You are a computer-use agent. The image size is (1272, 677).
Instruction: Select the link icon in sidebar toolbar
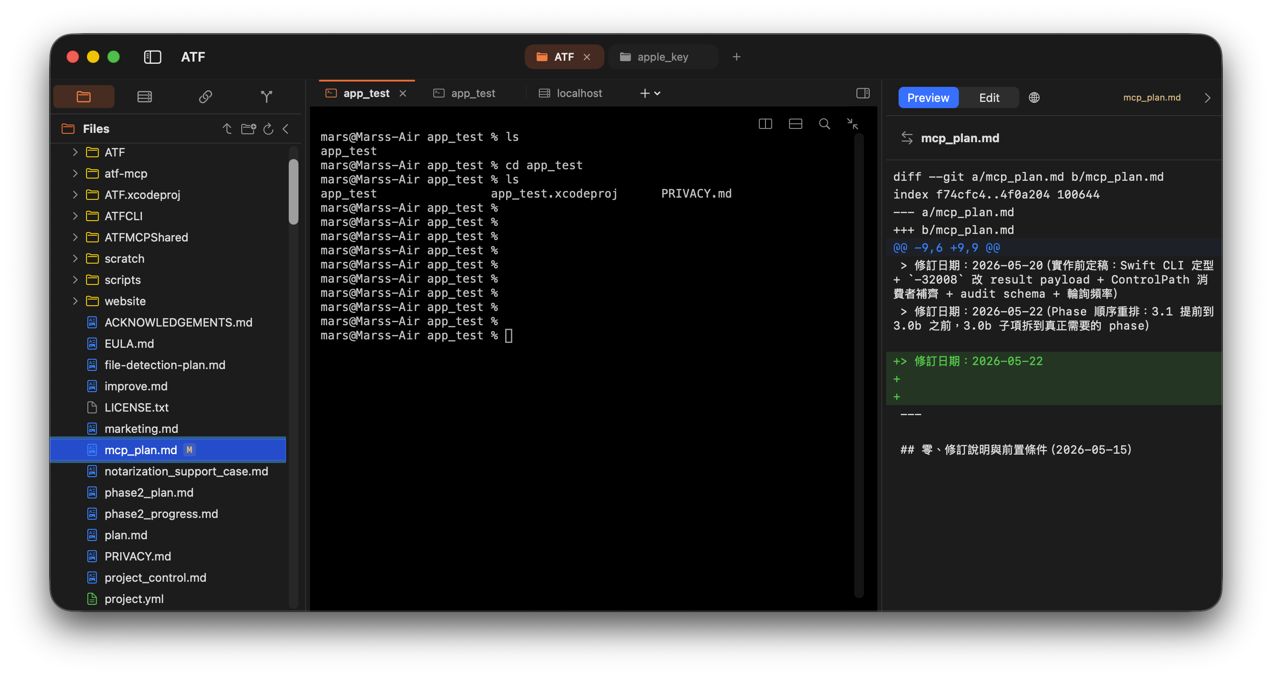[x=205, y=97]
